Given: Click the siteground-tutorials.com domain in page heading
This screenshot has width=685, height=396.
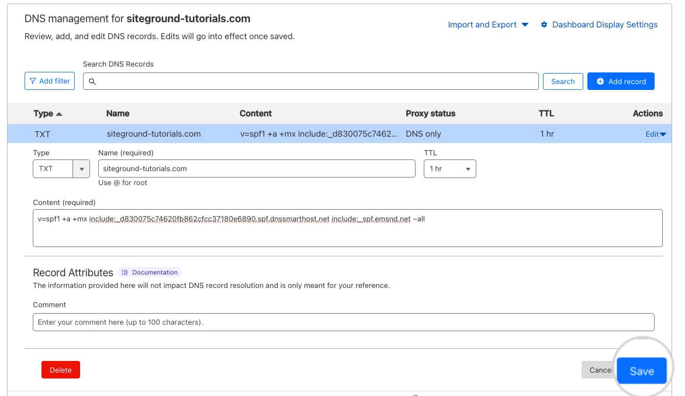Looking at the screenshot, I should [188, 19].
